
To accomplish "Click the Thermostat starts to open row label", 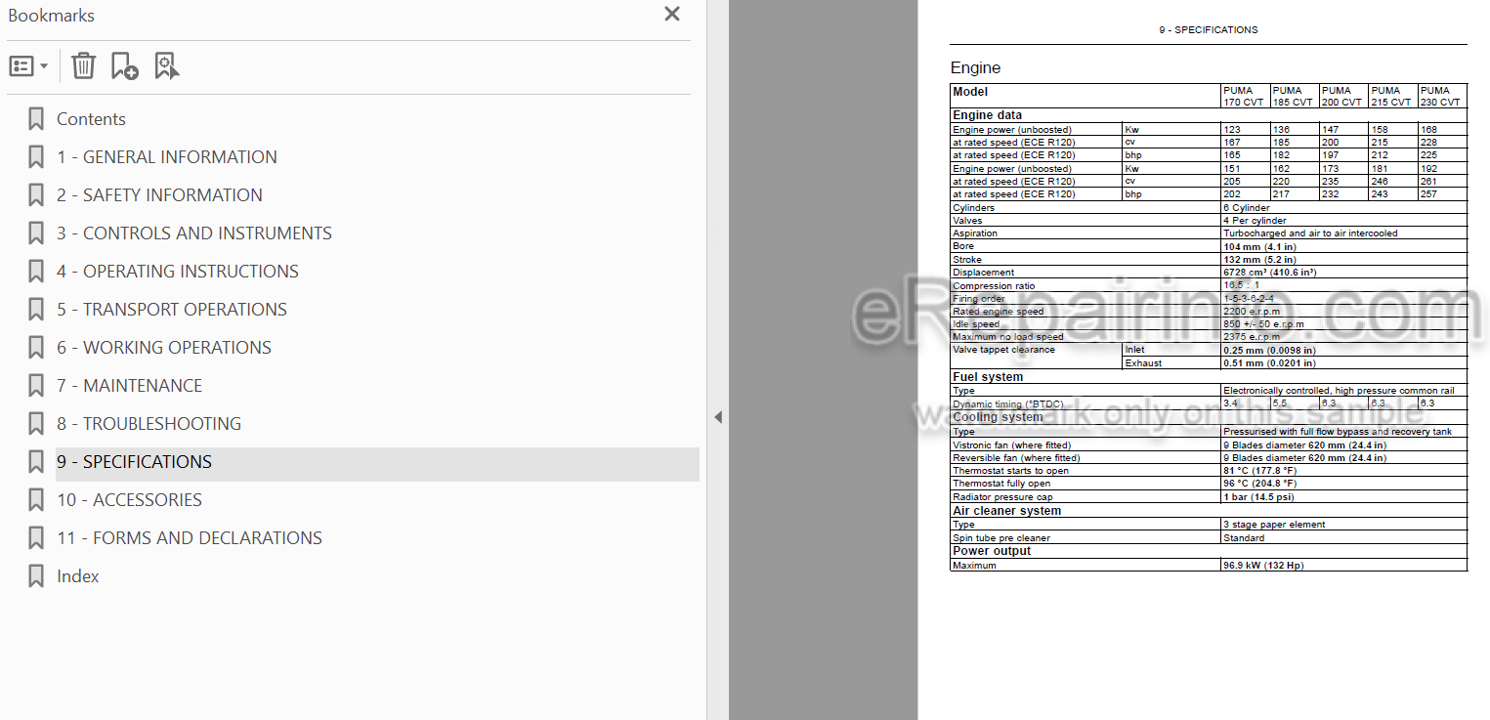I will coord(1010,471).
